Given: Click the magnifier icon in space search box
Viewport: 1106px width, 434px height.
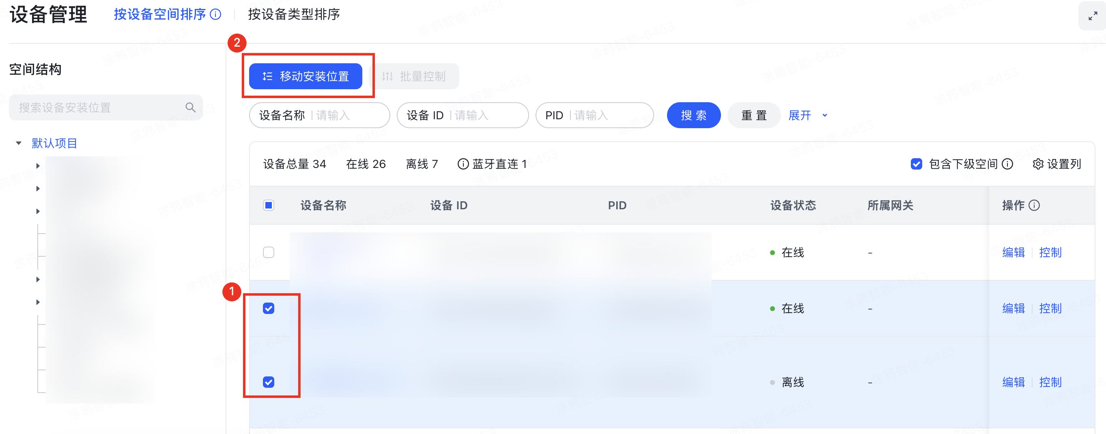Looking at the screenshot, I should point(190,107).
